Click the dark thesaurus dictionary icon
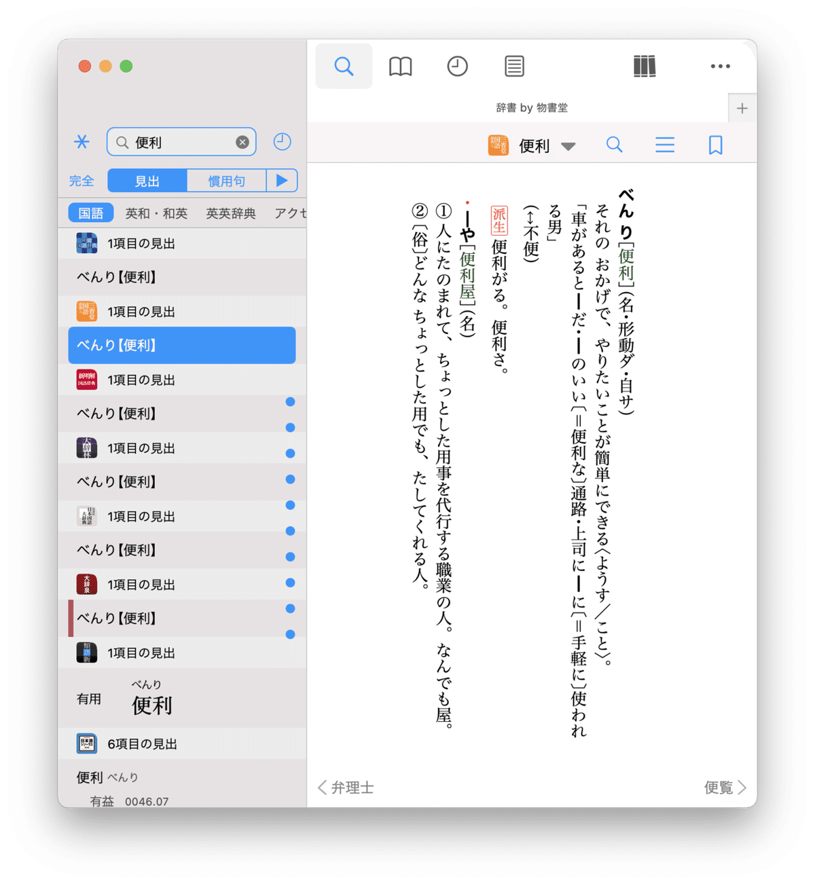The image size is (815, 884). coord(86,652)
